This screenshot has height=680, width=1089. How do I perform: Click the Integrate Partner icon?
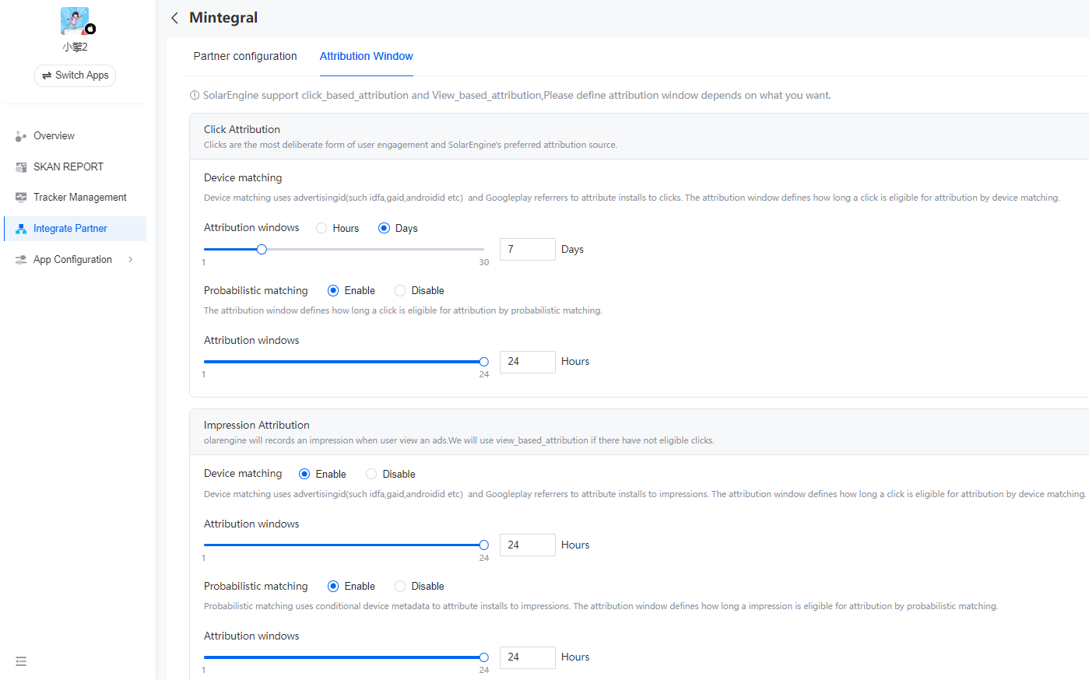pos(21,229)
